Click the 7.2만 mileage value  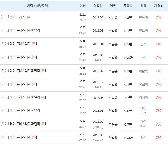tap(128, 18)
